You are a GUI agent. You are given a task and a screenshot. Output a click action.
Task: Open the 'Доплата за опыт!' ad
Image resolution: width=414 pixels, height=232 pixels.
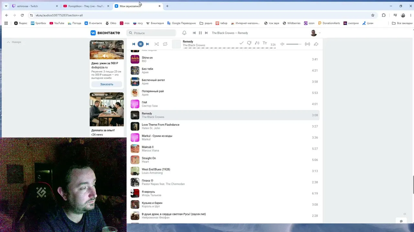coord(103,130)
